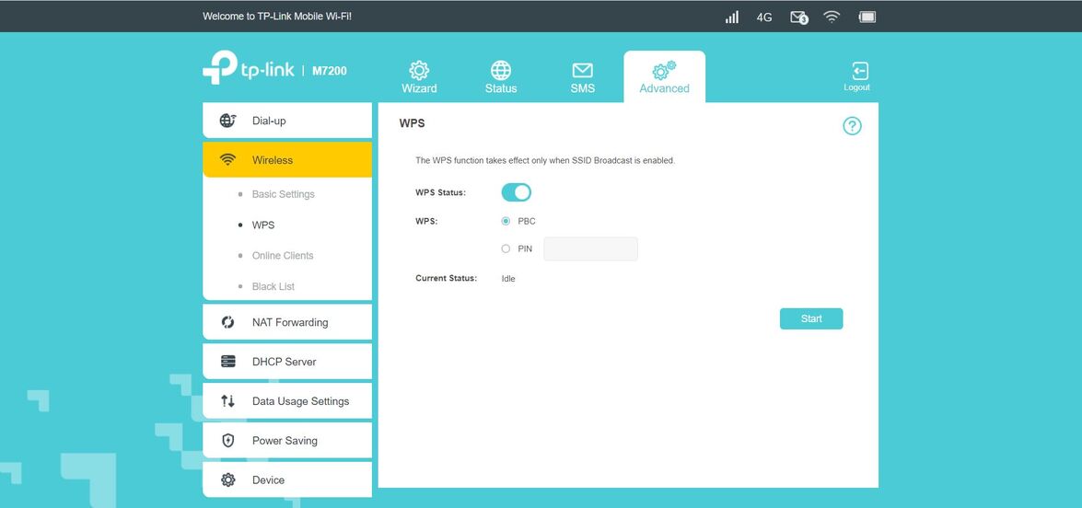Open the SMS tab
1082x508 pixels.
coord(582,77)
